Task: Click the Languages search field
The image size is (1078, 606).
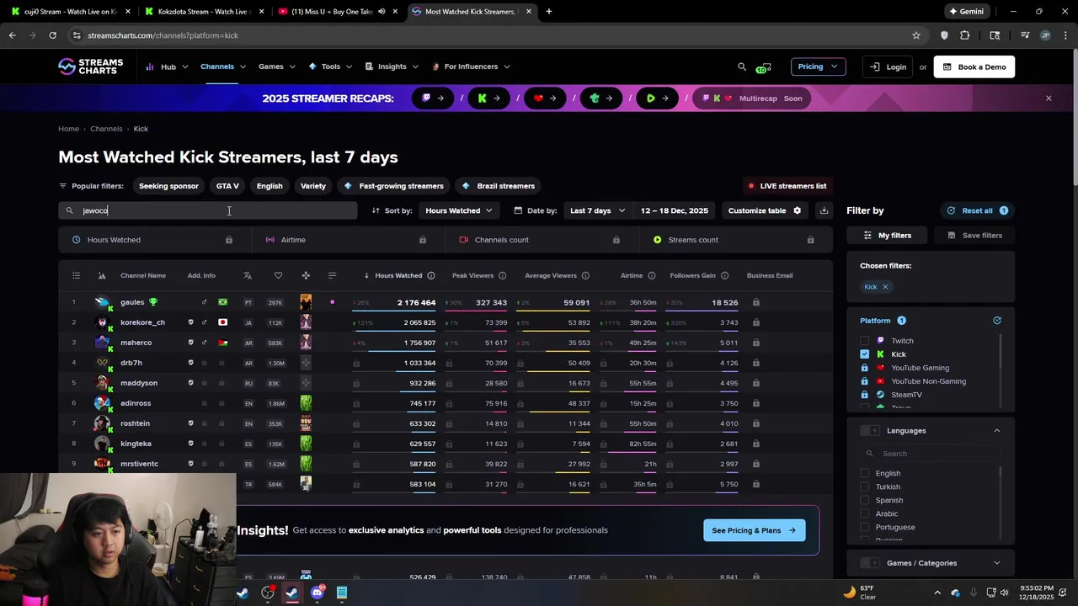Action: (x=931, y=454)
